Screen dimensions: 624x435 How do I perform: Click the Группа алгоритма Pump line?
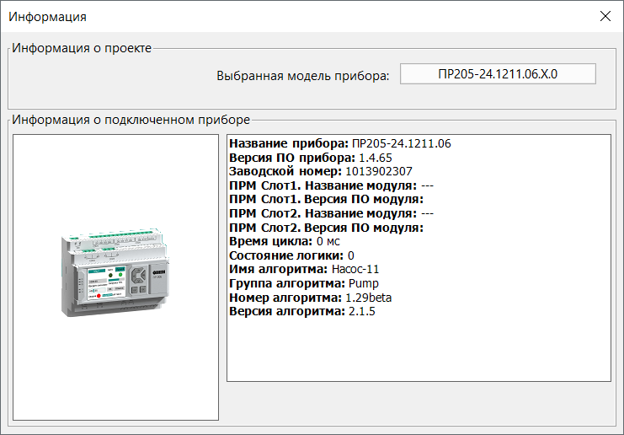[x=304, y=283]
